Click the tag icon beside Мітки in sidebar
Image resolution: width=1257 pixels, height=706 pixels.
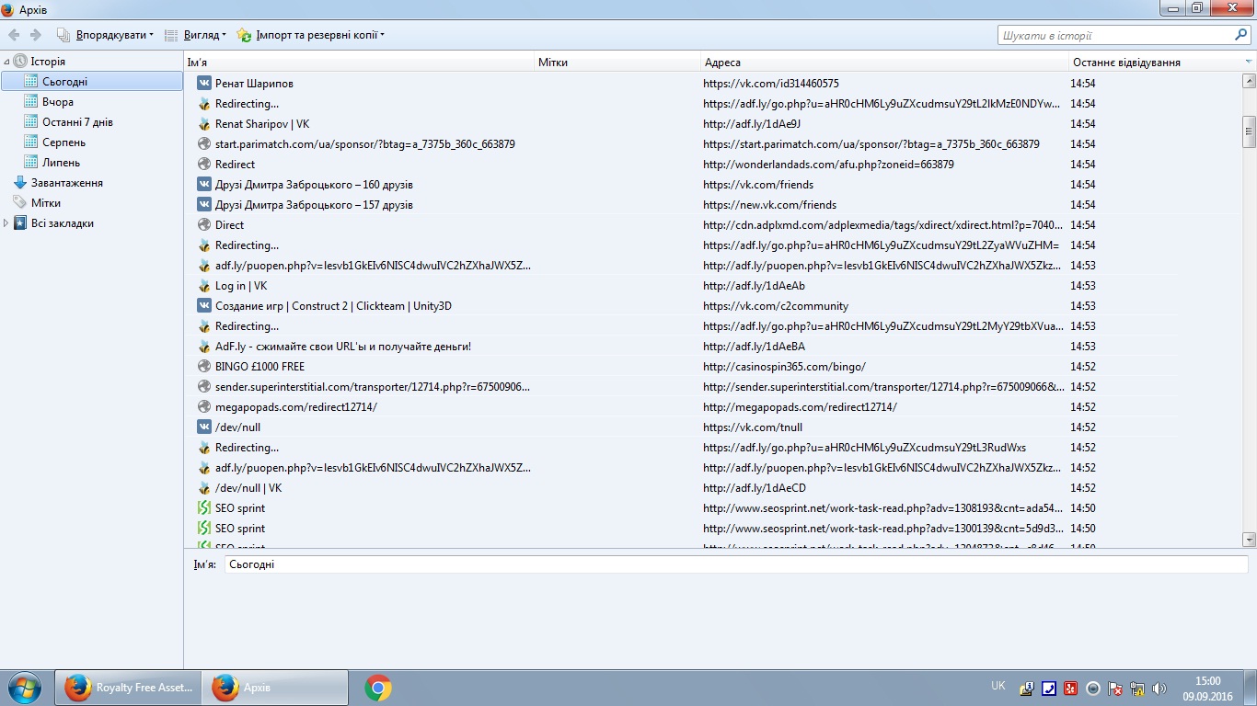20,202
